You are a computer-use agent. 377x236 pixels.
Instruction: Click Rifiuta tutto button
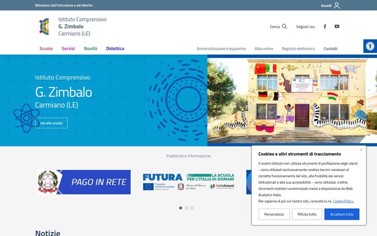click(x=307, y=214)
